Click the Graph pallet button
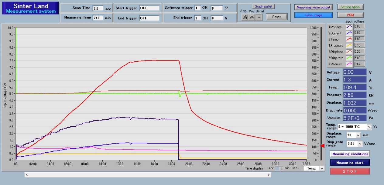 pyautogui.click(x=263, y=6)
